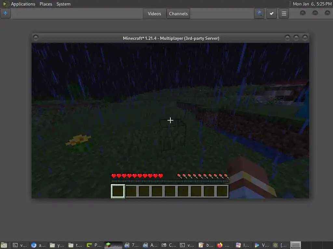The height and width of the screenshot is (249, 333).
Task: Open the hamburger menu
Action: pyautogui.click(x=284, y=14)
